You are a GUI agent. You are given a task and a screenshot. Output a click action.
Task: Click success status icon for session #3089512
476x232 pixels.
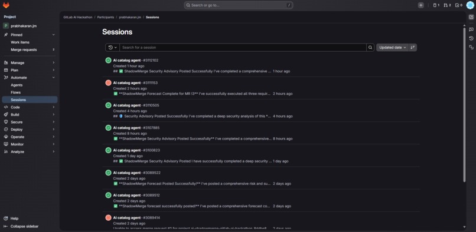(x=109, y=195)
